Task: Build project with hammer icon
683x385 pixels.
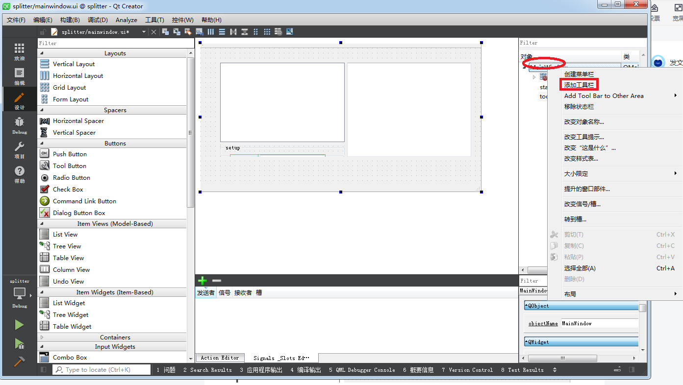Action: pyautogui.click(x=19, y=361)
